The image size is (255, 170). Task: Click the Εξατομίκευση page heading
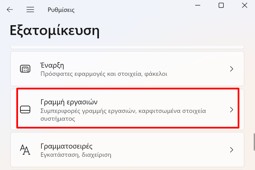tap(54, 30)
